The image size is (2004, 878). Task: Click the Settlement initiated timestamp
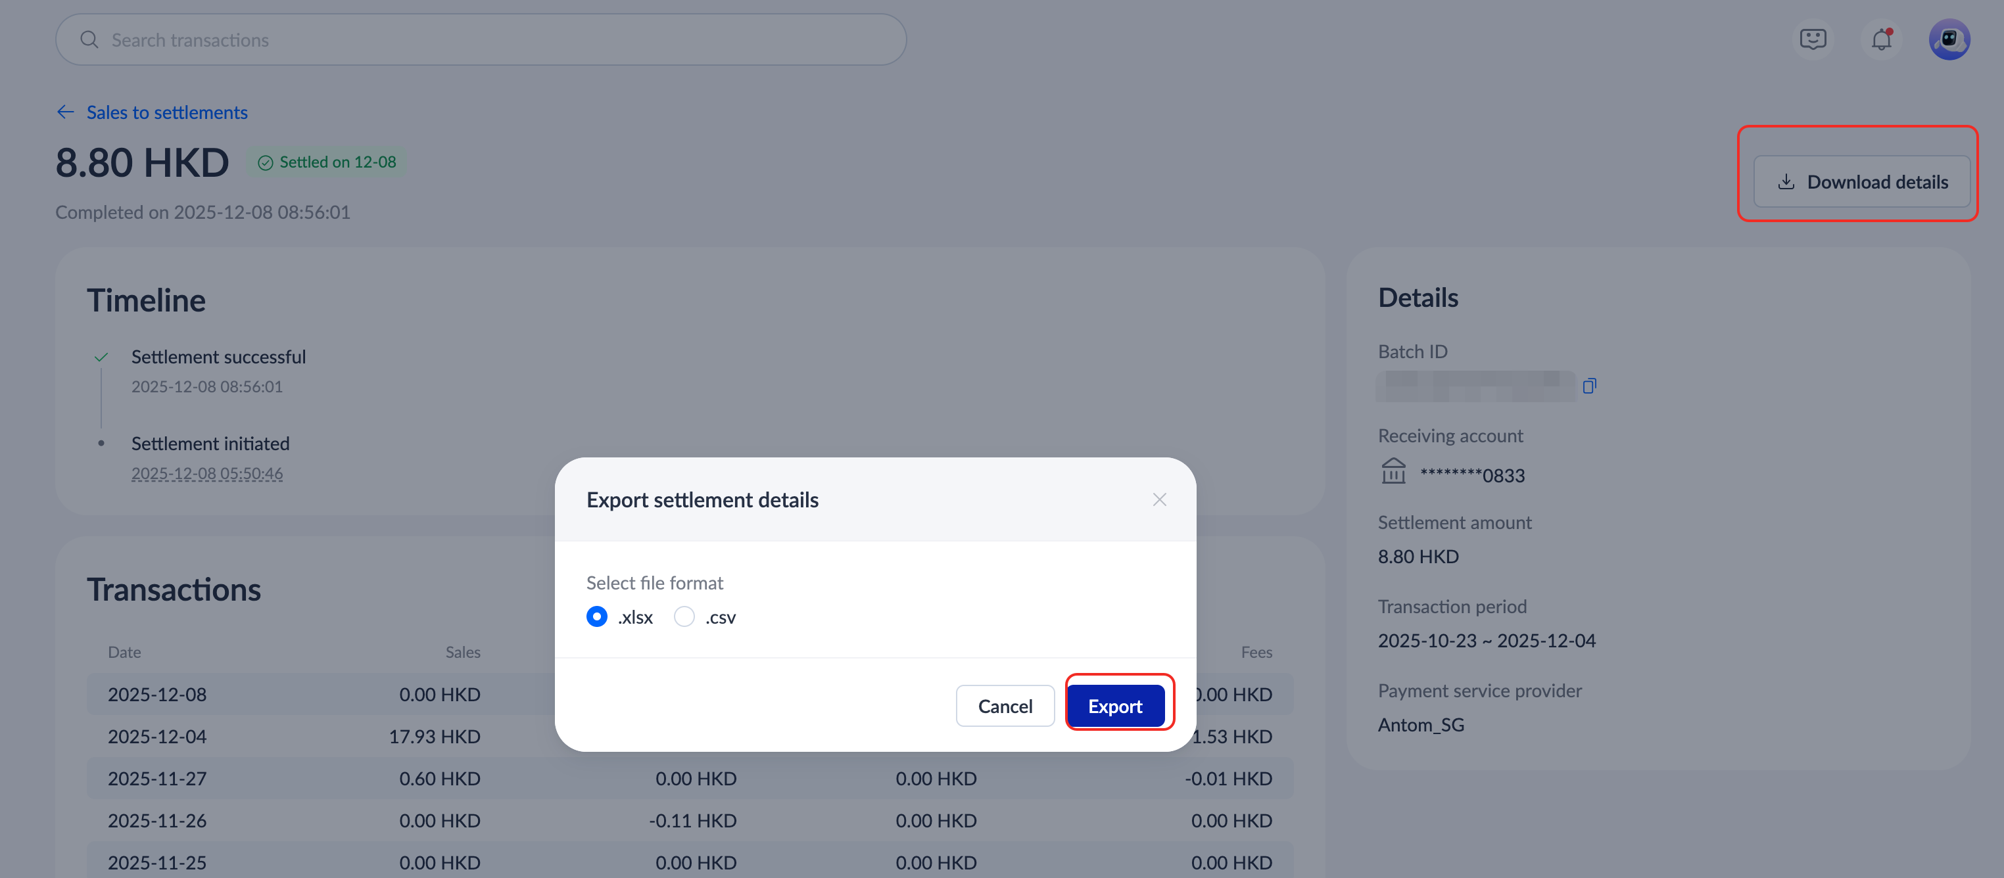coord(207,473)
